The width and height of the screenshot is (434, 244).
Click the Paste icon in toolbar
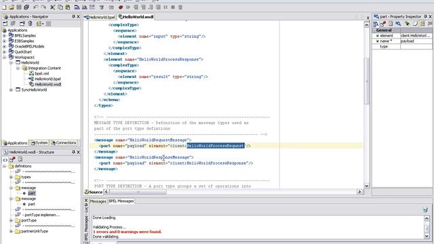(x=68, y=7)
